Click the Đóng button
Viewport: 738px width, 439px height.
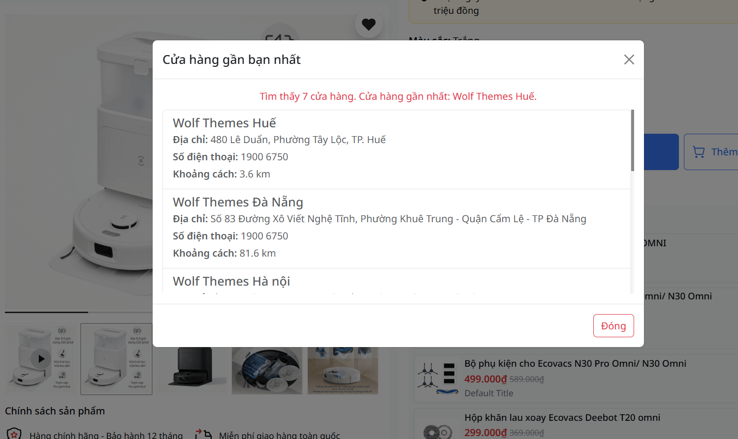[613, 325]
